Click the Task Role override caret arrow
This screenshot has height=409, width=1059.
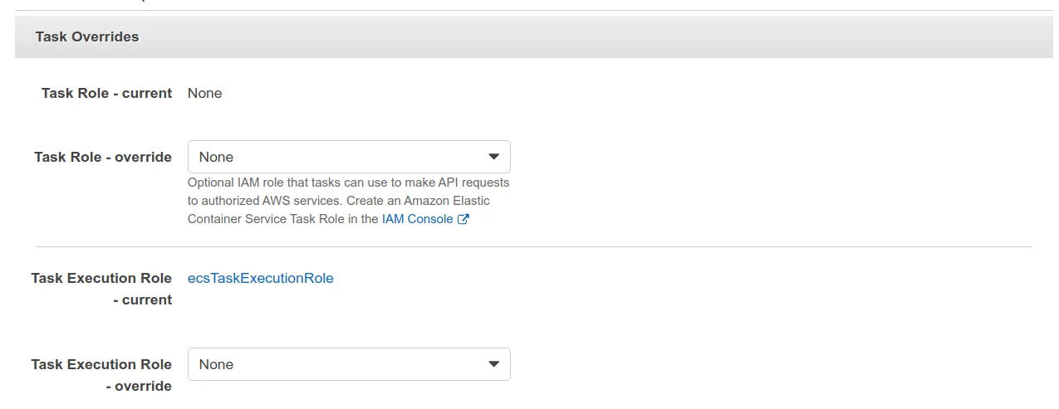coord(493,157)
